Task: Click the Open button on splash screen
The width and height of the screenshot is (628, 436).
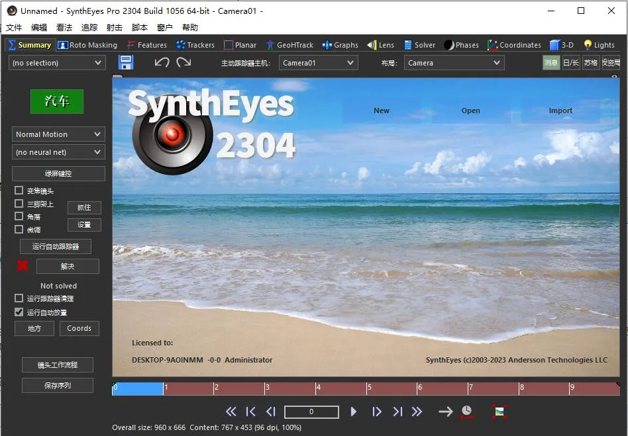Action: click(x=470, y=110)
